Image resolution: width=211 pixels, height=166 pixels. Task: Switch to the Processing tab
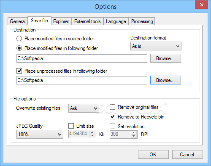[142, 21]
